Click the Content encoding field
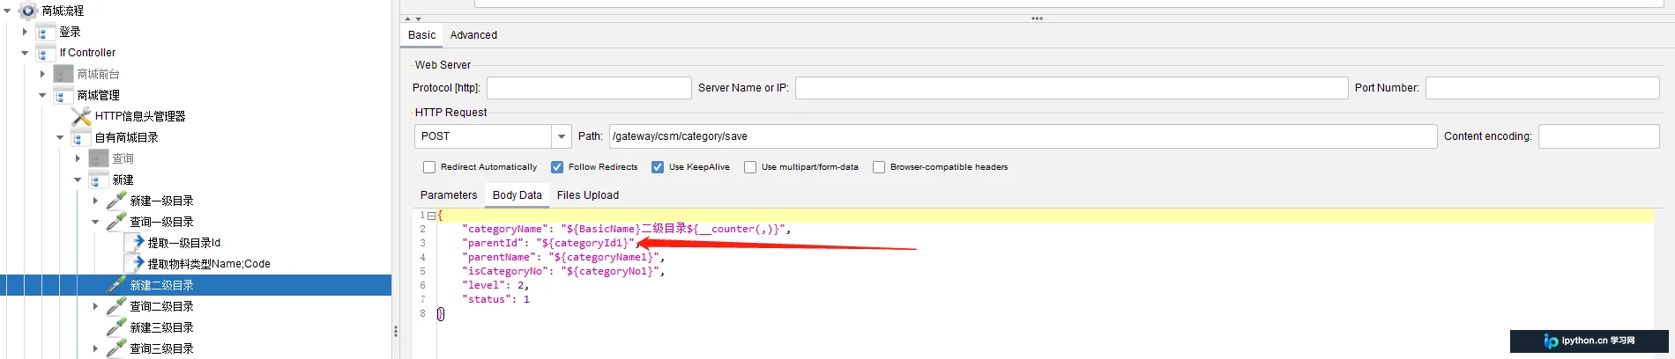1675x359 pixels. [x=1598, y=136]
